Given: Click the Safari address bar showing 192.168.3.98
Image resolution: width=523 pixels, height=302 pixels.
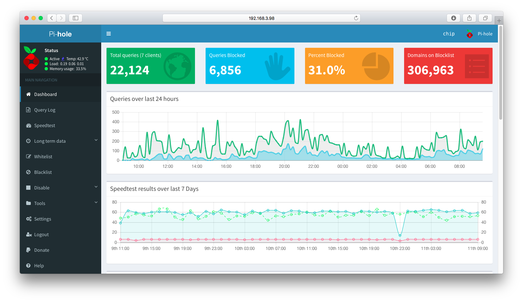Looking at the screenshot, I should (261, 18).
